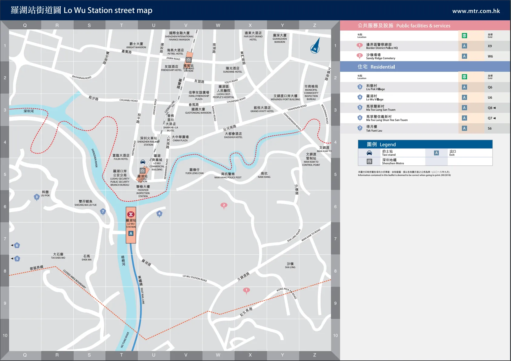511x361 pixels.
Task: Click the taxi icon in the Legend box
Action: click(369, 153)
